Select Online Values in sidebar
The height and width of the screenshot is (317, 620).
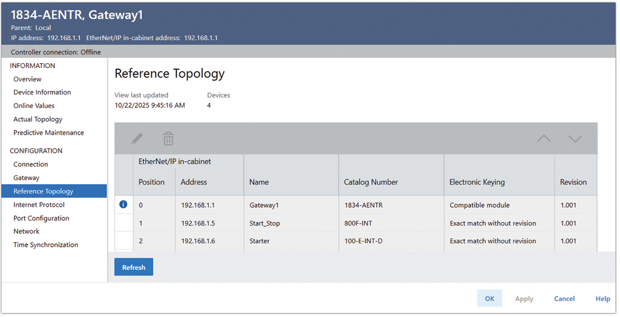coord(34,106)
